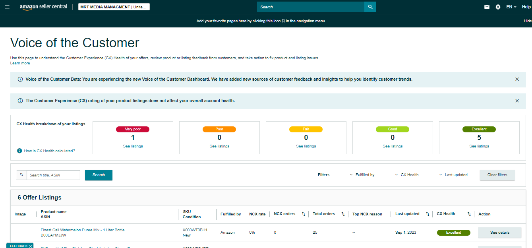Click info icon on CX rating banner
The image size is (532, 248).
point(20,101)
